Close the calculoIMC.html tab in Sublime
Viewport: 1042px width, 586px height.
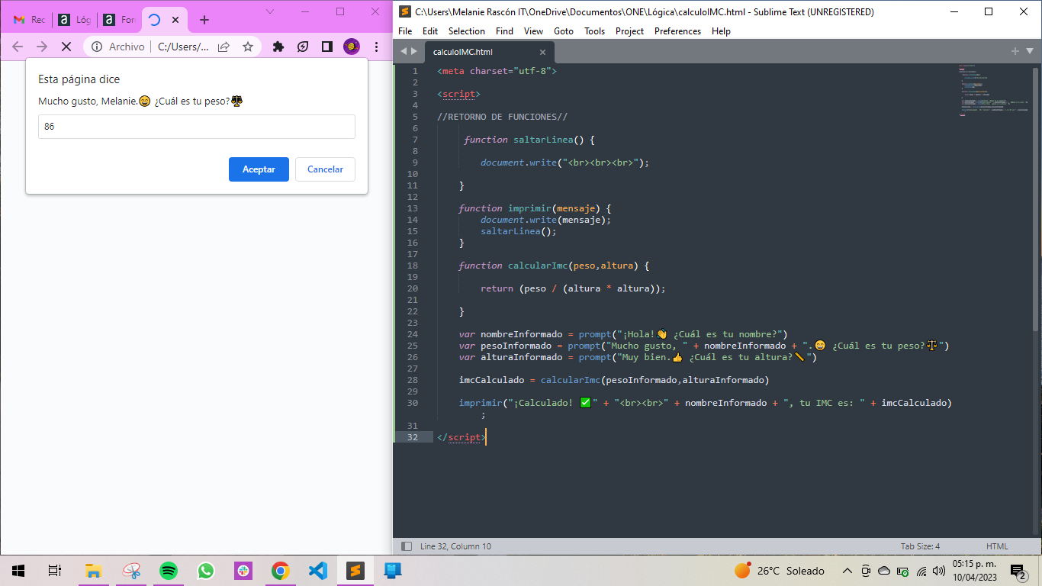(x=543, y=52)
